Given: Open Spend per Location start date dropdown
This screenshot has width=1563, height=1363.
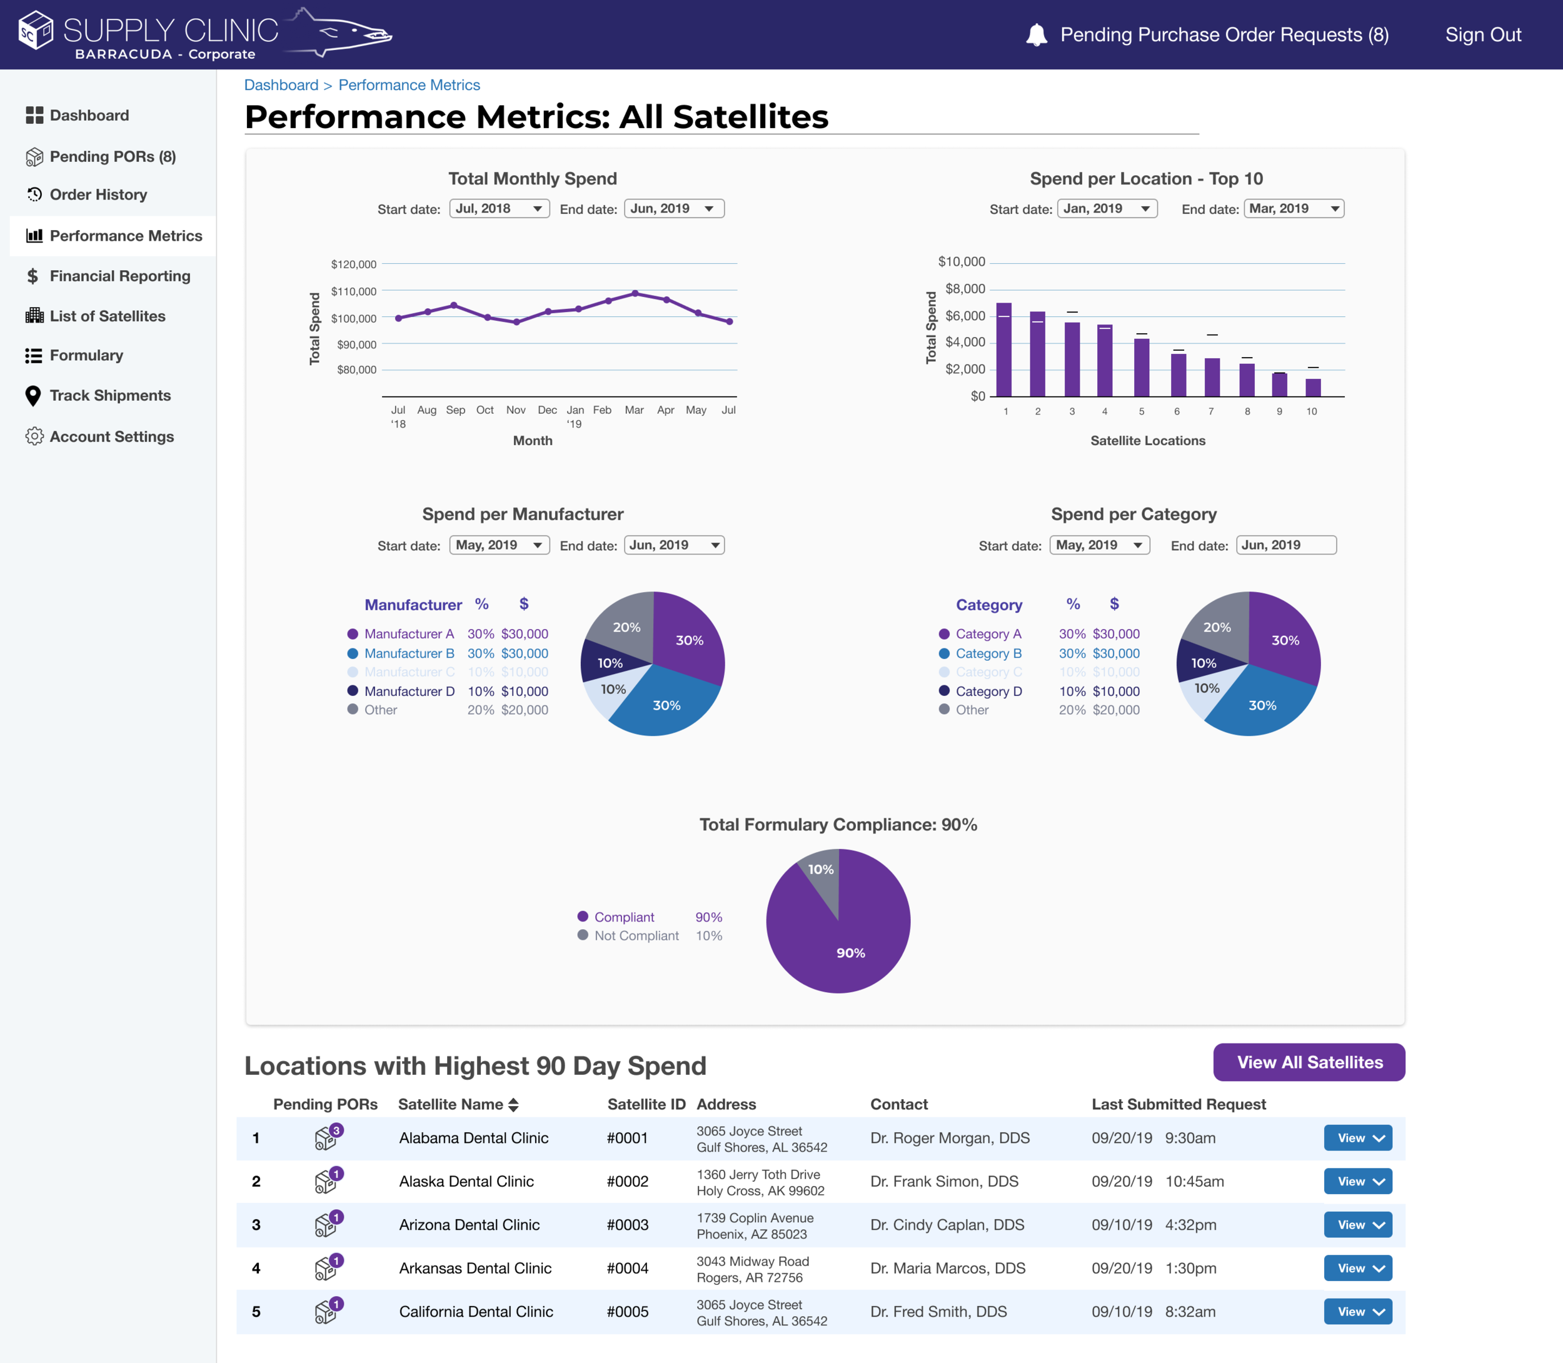Looking at the screenshot, I should click(1107, 208).
